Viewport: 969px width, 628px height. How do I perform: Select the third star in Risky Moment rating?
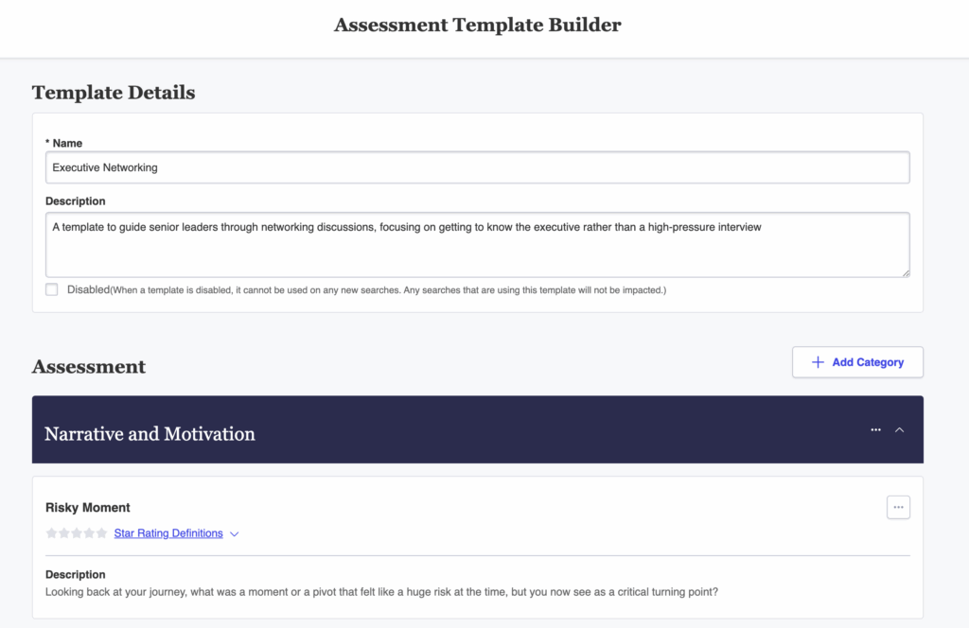pos(77,533)
